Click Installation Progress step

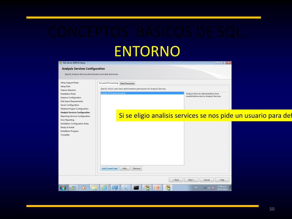point(70,131)
